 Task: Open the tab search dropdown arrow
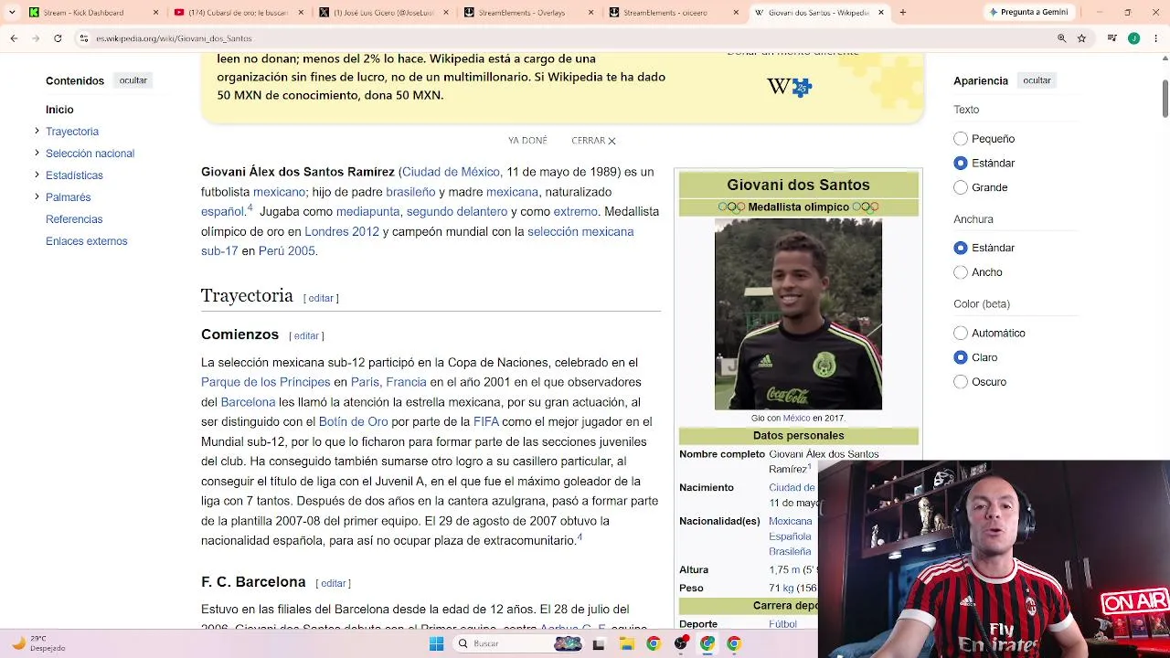click(12, 13)
